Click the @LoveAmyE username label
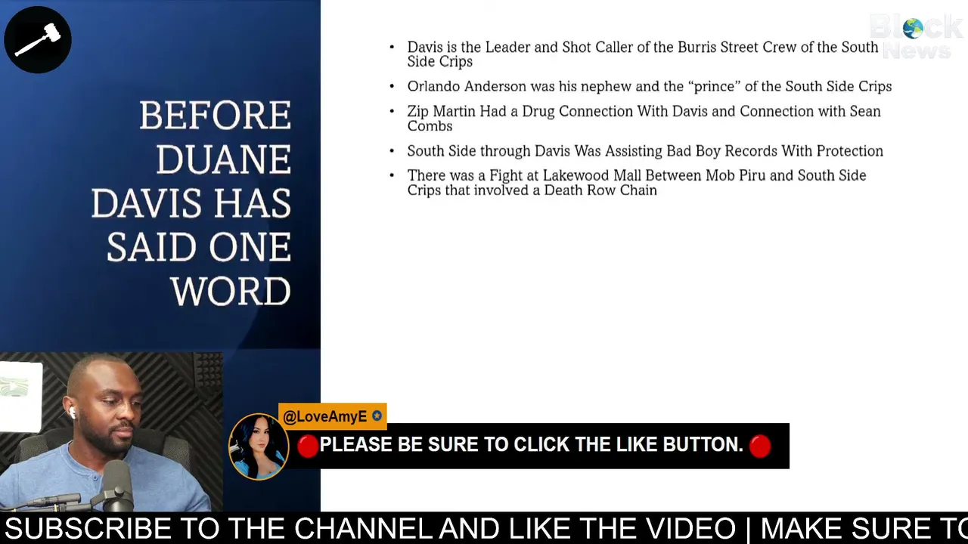 tap(325, 416)
